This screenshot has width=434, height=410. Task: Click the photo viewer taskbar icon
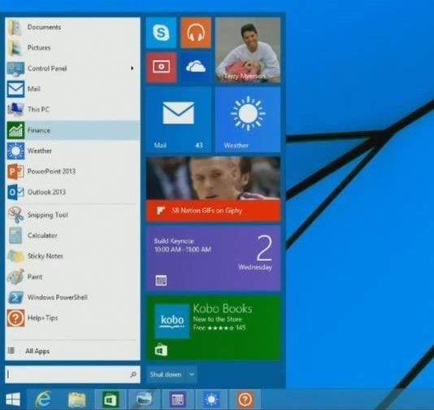(x=144, y=399)
